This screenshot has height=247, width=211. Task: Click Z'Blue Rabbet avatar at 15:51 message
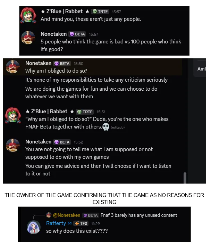click(x=13, y=115)
